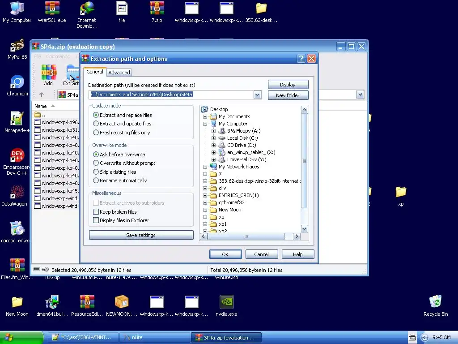Select Extract and update files option
The width and height of the screenshot is (458, 344).
click(96, 124)
